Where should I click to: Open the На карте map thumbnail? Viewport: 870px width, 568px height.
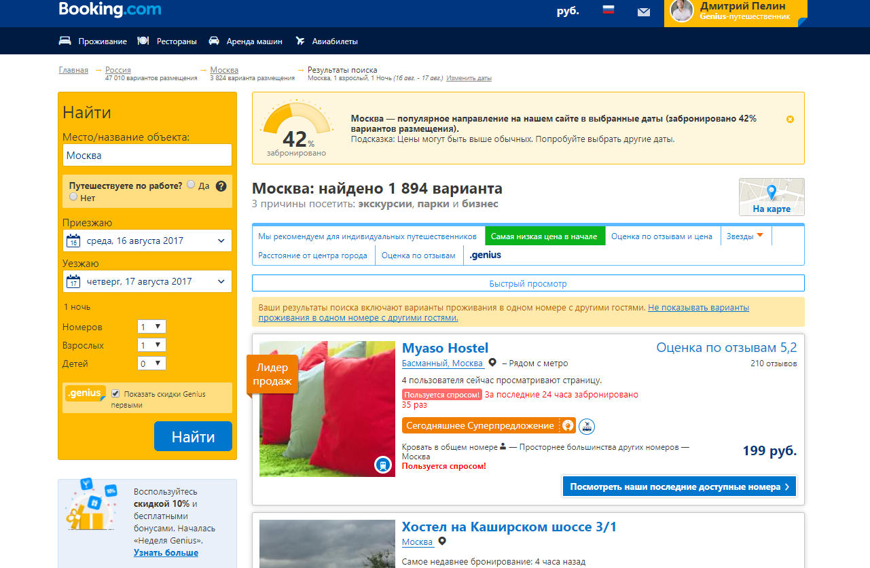pyautogui.click(x=772, y=197)
